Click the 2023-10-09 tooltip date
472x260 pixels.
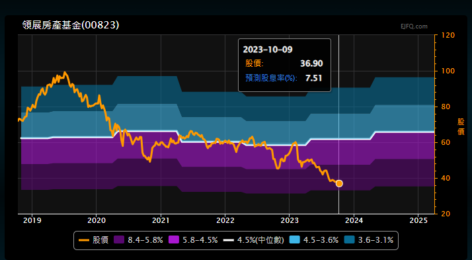pos(268,50)
